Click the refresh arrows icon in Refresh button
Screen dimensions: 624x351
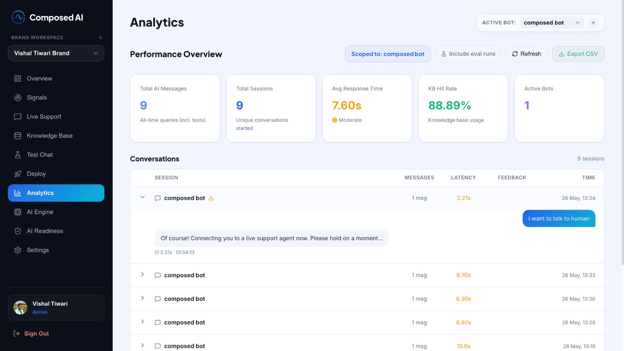(515, 54)
